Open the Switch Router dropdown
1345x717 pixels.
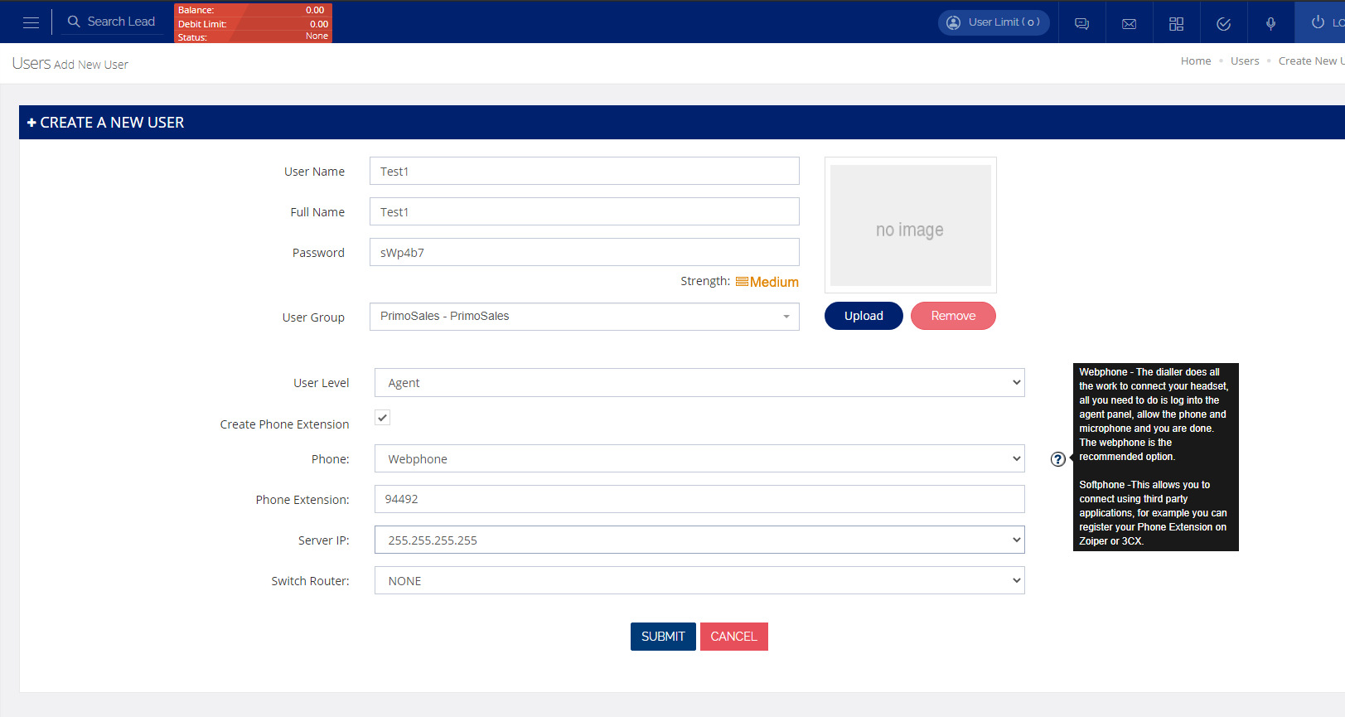point(699,581)
